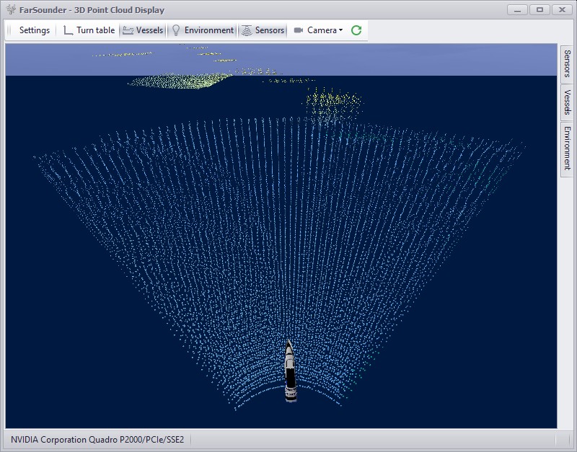Open the Vessels side panel tab
The height and width of the screenshot is (452, 577).
click(567, 102)
